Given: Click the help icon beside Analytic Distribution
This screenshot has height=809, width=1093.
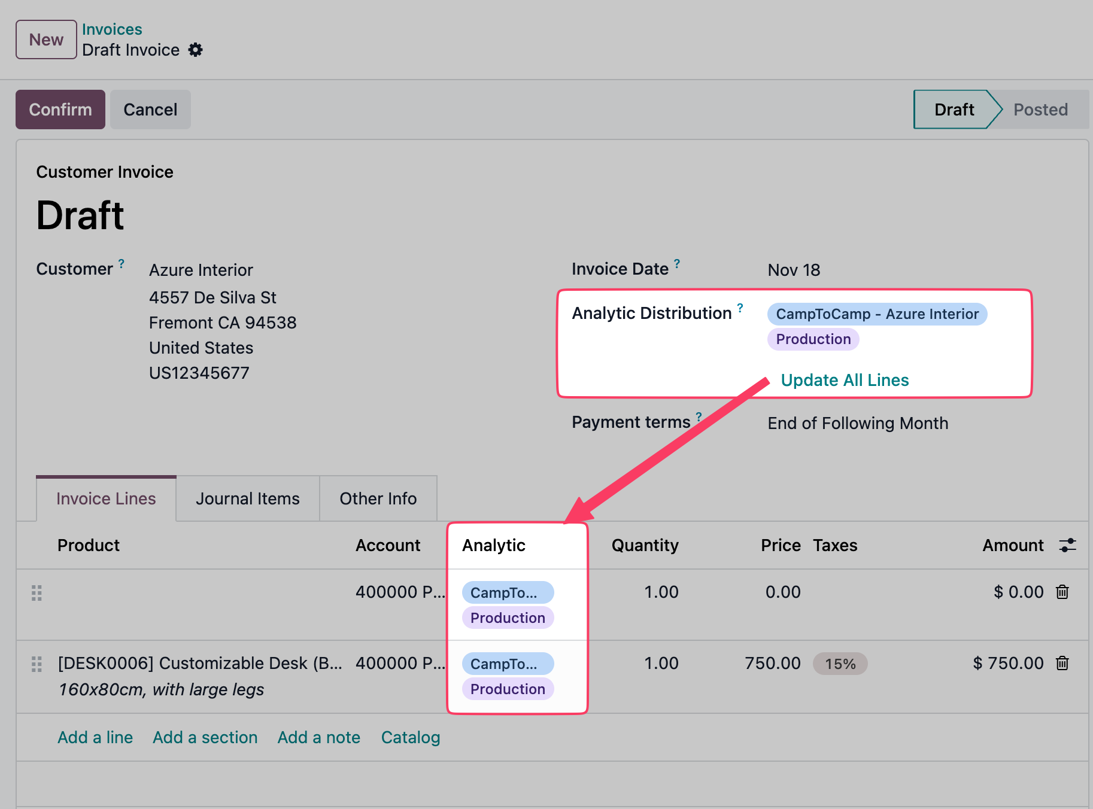Looking at the screenshot, I should 740,307.
